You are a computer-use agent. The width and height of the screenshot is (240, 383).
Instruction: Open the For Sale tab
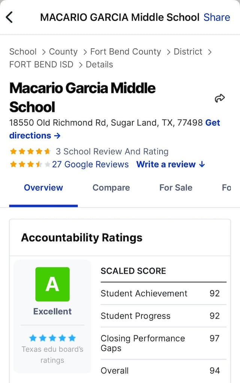point(175,188)
